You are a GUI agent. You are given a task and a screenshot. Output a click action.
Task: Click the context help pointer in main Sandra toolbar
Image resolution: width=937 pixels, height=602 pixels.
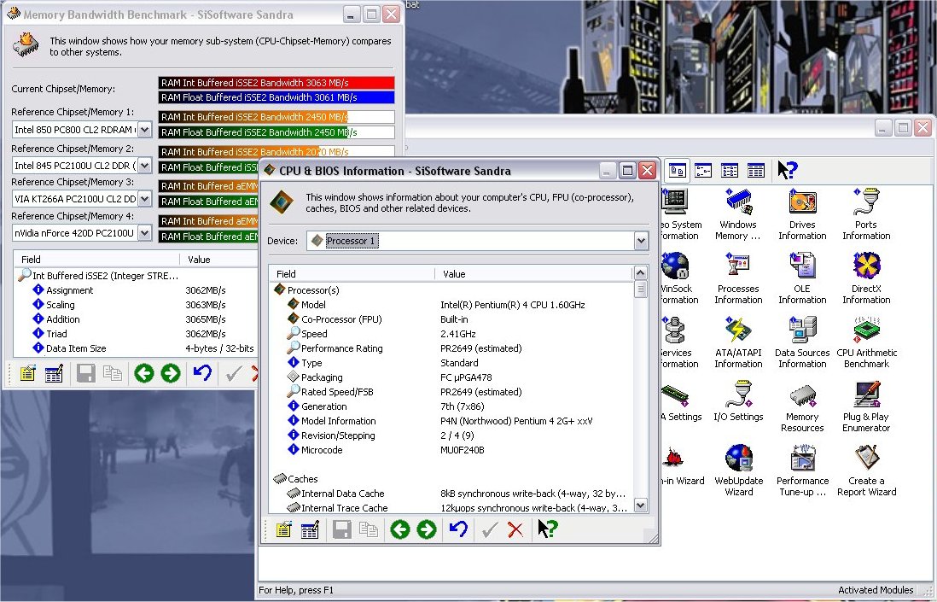click(787, 171)
